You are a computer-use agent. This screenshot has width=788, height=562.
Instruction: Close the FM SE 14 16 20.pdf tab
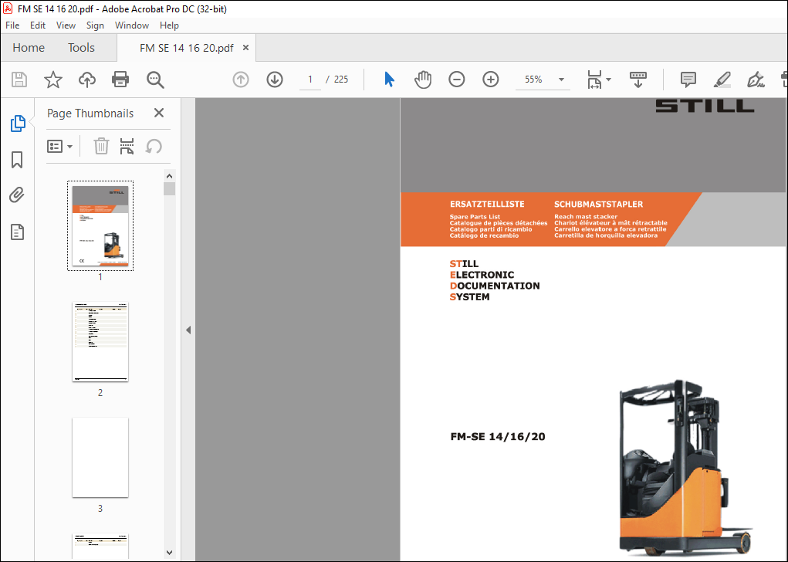coord(245,48)
